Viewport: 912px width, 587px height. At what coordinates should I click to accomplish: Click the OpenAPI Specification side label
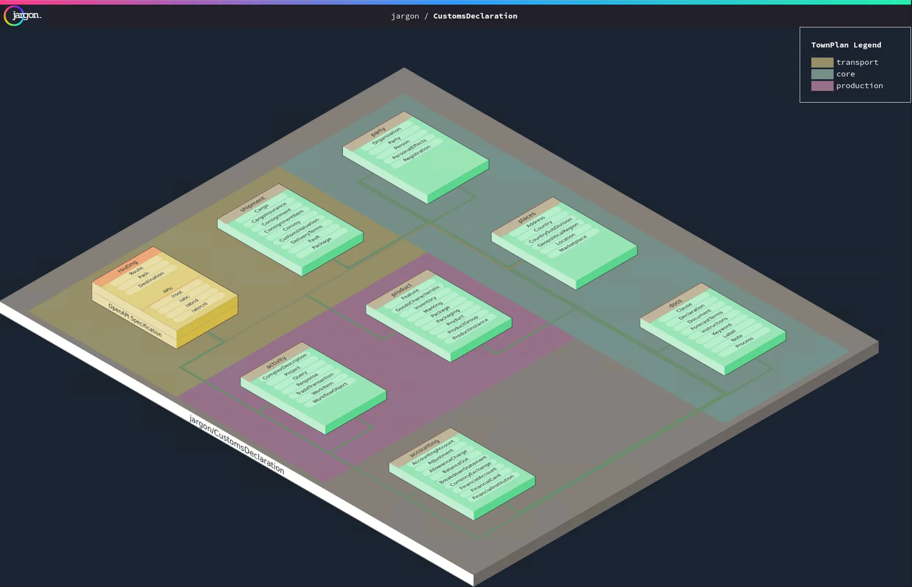pos(135,320)
